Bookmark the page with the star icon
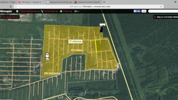The width and height of the screenshot is (178, 100). pos(161,7)
